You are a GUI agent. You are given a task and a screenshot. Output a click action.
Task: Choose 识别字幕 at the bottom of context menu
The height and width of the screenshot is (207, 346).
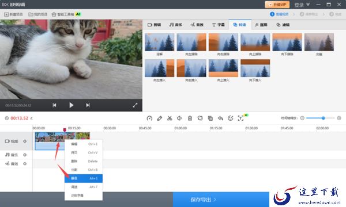[x=84, y=195]
